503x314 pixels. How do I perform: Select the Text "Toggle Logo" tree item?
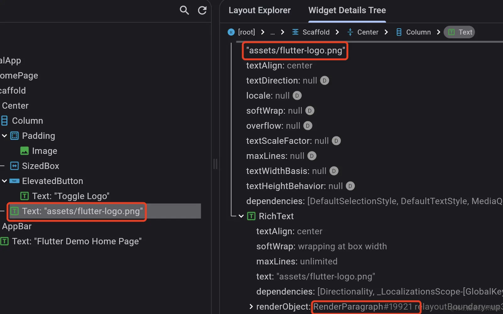coord(70,196)
